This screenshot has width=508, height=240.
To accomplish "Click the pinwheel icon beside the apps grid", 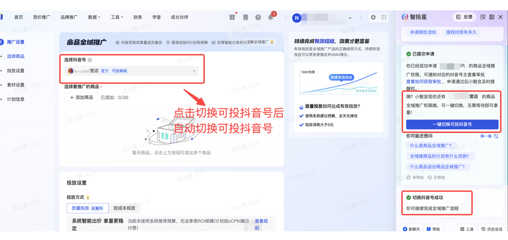I will (x=373, y=17).
